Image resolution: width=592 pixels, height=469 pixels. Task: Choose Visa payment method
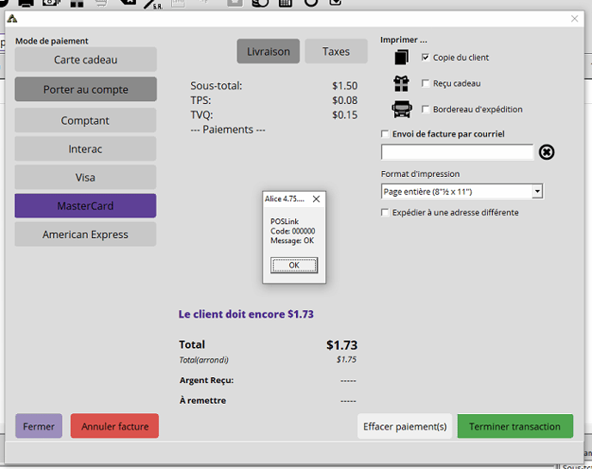click(85, 177)
